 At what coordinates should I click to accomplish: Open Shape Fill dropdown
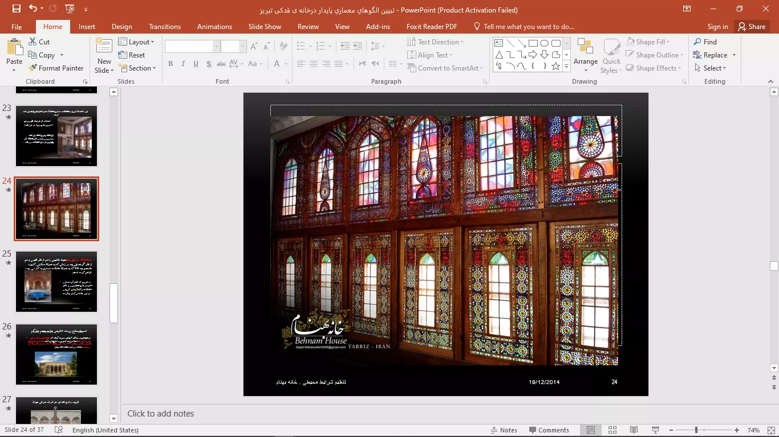(x=648, y=42)
